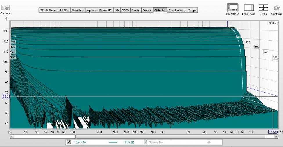
Task: Open the Controls gear panel
Action: click(x=276, y=8)
